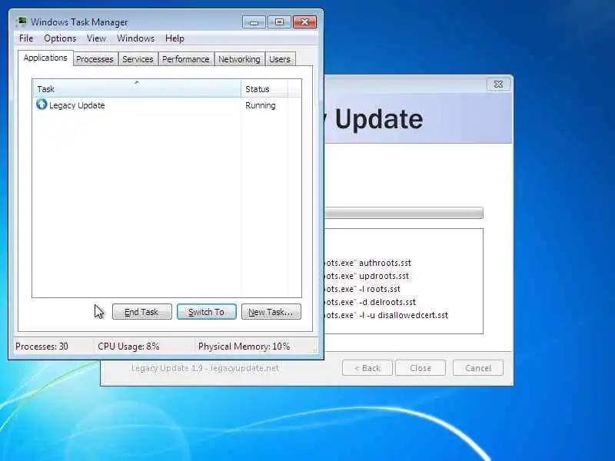
Task: Click the Task Manager title bar icon
Action: click(22, 22)
